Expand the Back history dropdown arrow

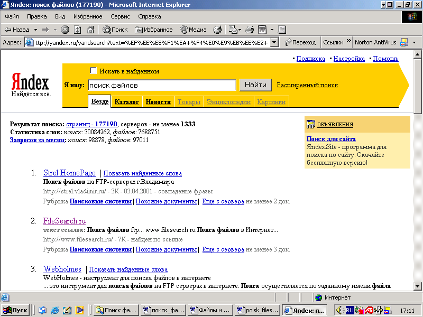point(35,30)
